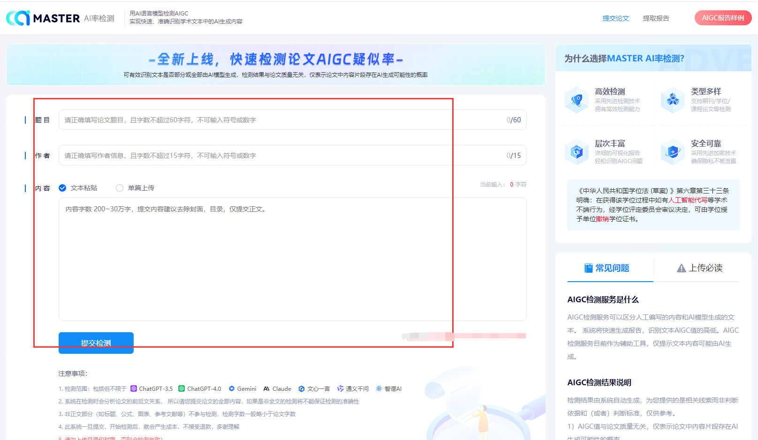Click the AIGC报告样例 button

[723, 18]
